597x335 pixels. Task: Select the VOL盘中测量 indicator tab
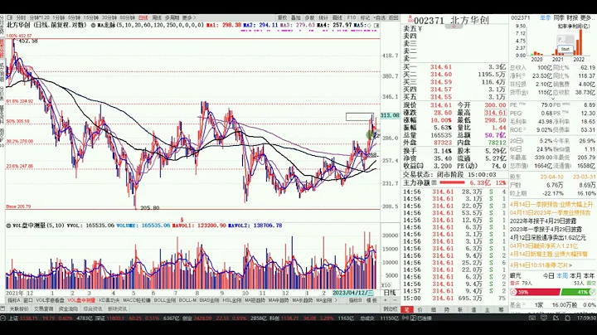[x=81, y=300]
